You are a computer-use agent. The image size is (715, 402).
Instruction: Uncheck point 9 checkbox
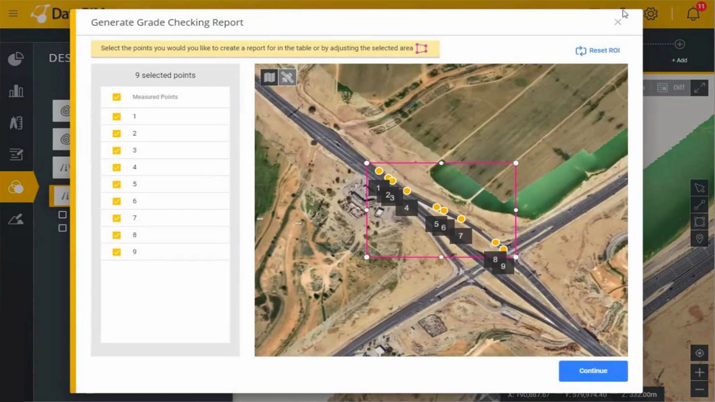116,252
